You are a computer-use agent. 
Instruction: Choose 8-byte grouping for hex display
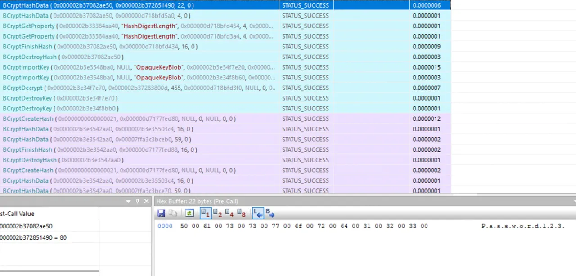(x=242, y=213)
